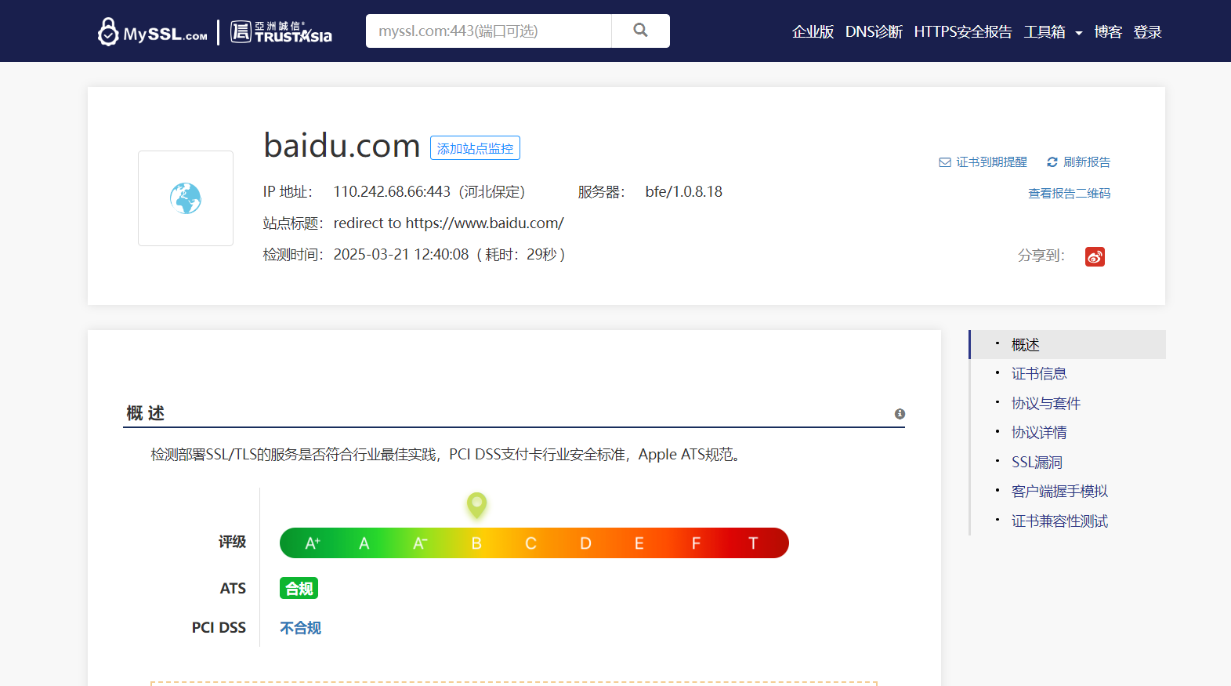Click the TrustAsia logo

coord(281,32)
